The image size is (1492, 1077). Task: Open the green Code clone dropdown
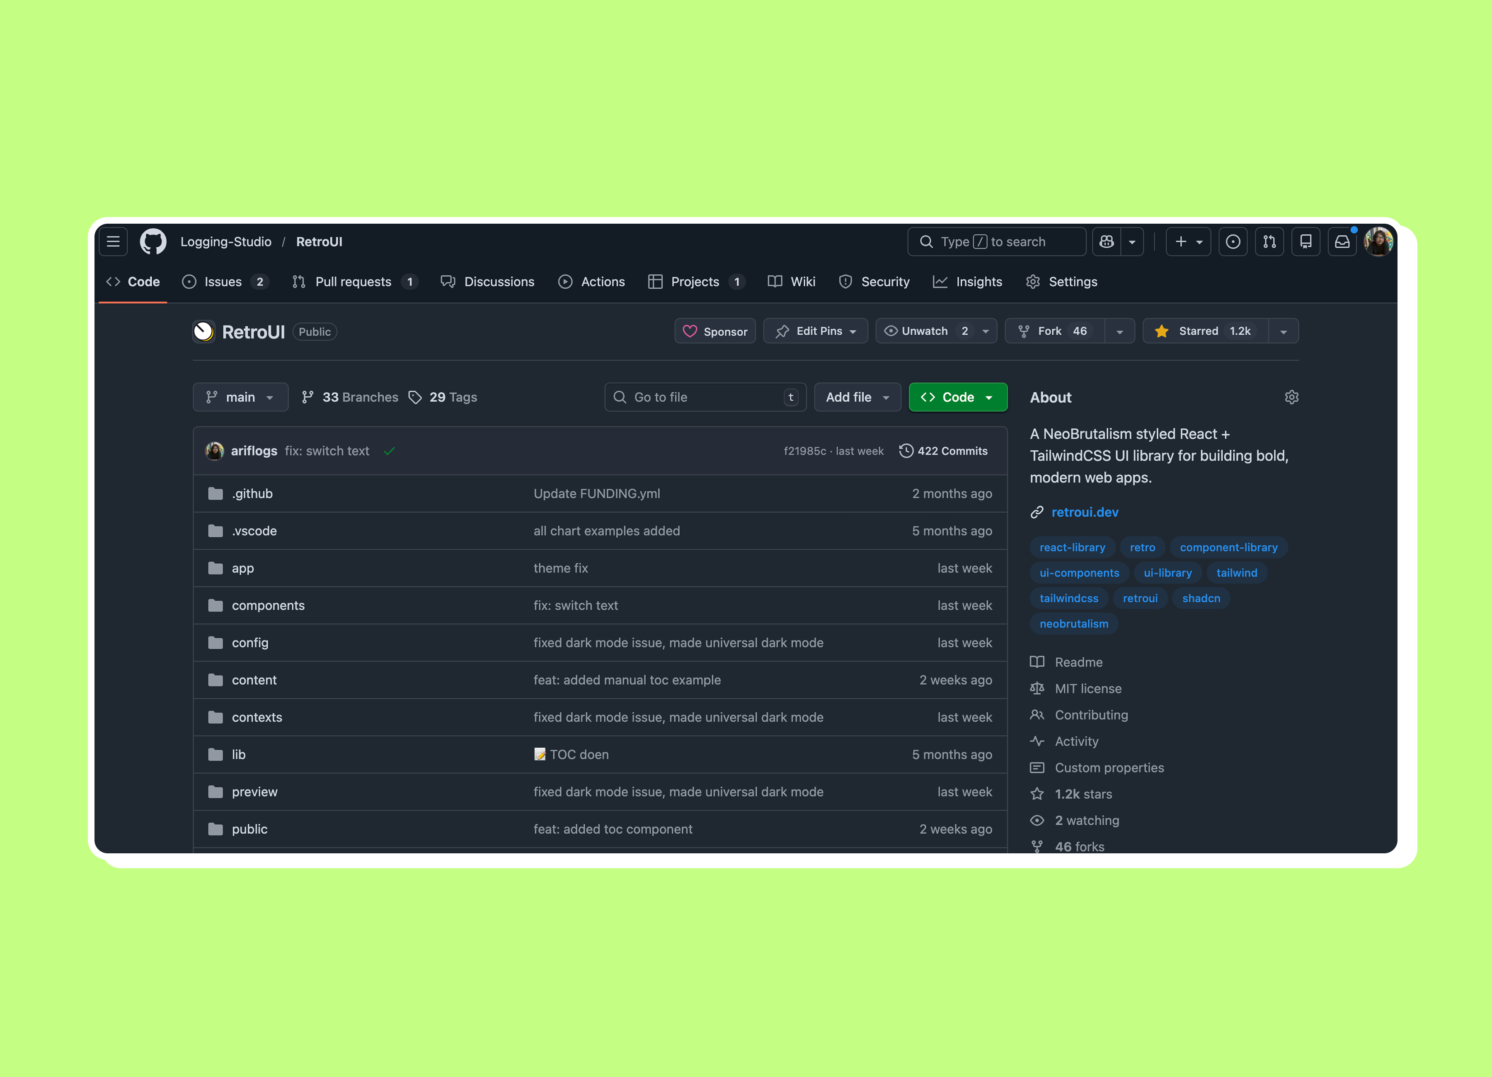coord(958,397)
